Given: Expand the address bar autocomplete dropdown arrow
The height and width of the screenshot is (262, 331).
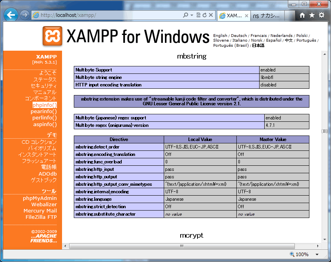Looking at the screenshot, I should pos(192,15).
